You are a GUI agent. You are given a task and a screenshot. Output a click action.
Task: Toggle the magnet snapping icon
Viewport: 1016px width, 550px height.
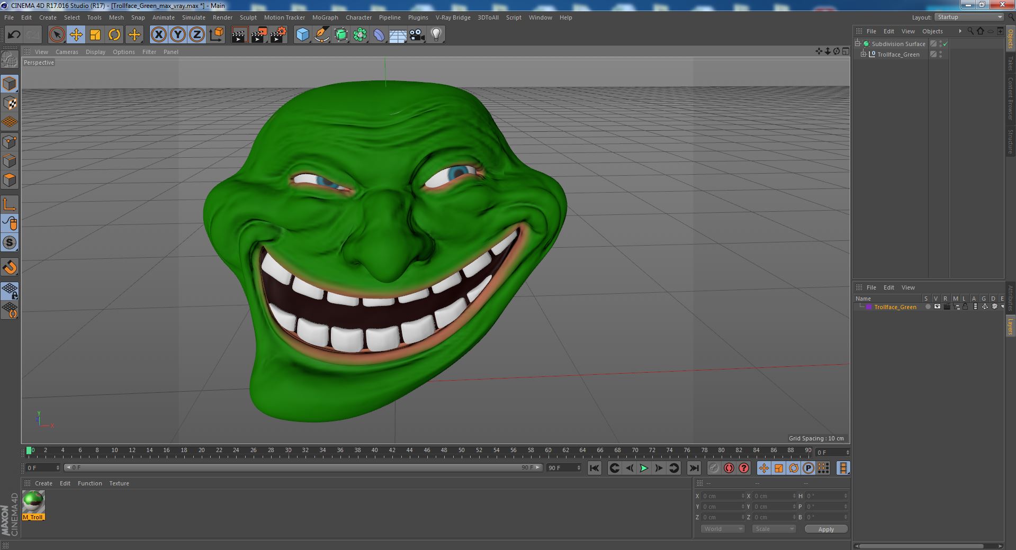tap(10, 267)
